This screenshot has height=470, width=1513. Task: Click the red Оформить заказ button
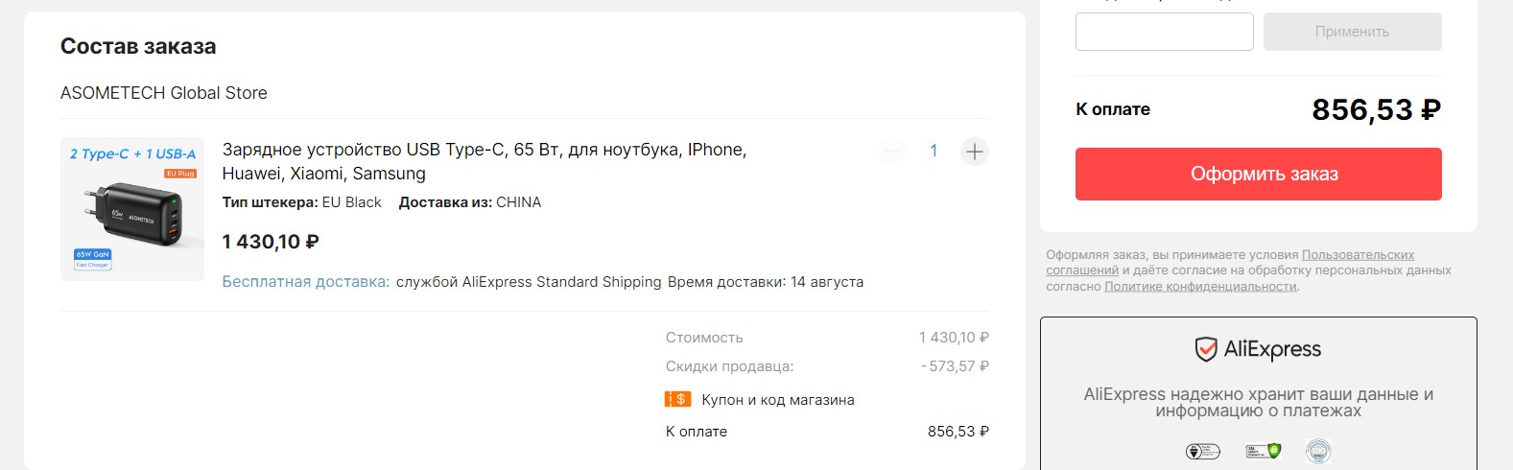click(x=1258, y=174)
